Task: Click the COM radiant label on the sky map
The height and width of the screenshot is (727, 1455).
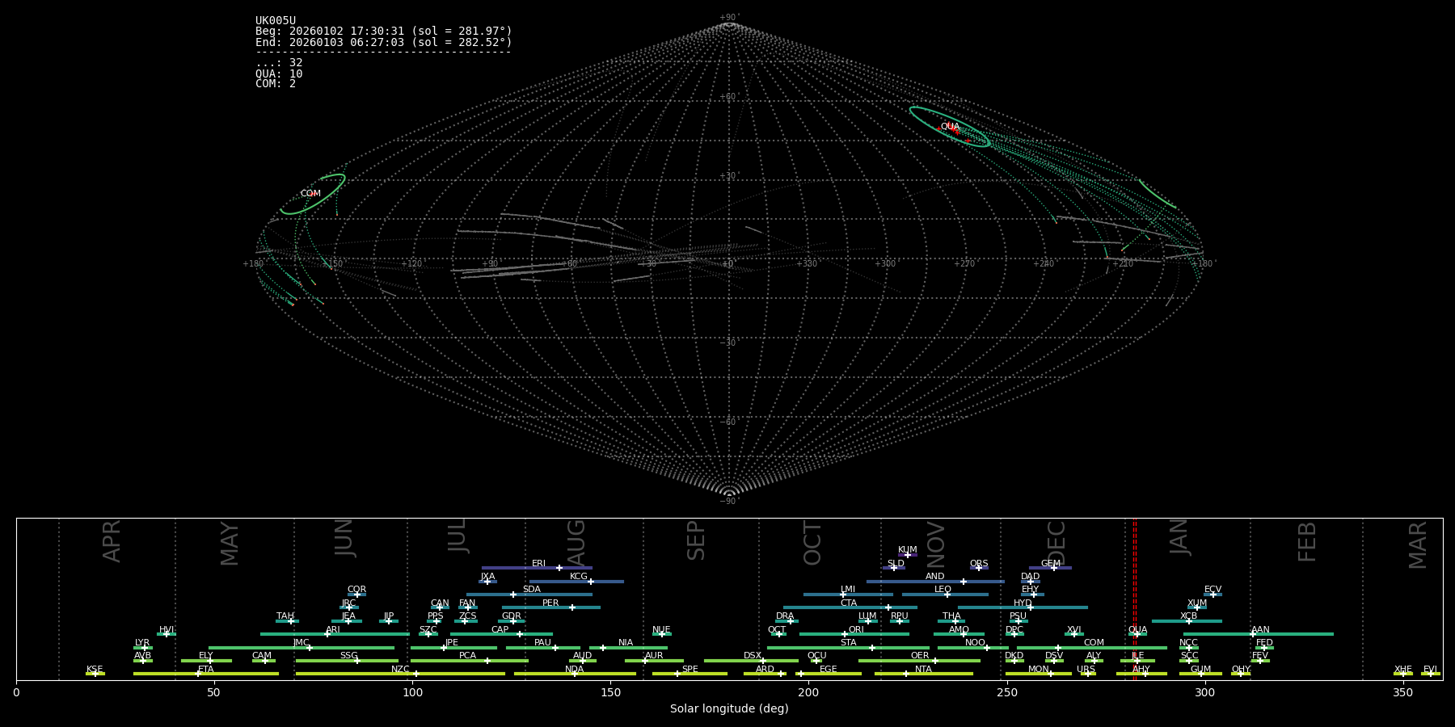Action: [310, 194]
